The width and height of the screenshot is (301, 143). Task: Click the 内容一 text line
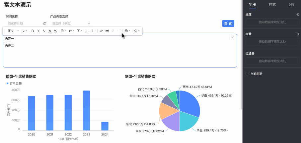[x=9, y=39]
